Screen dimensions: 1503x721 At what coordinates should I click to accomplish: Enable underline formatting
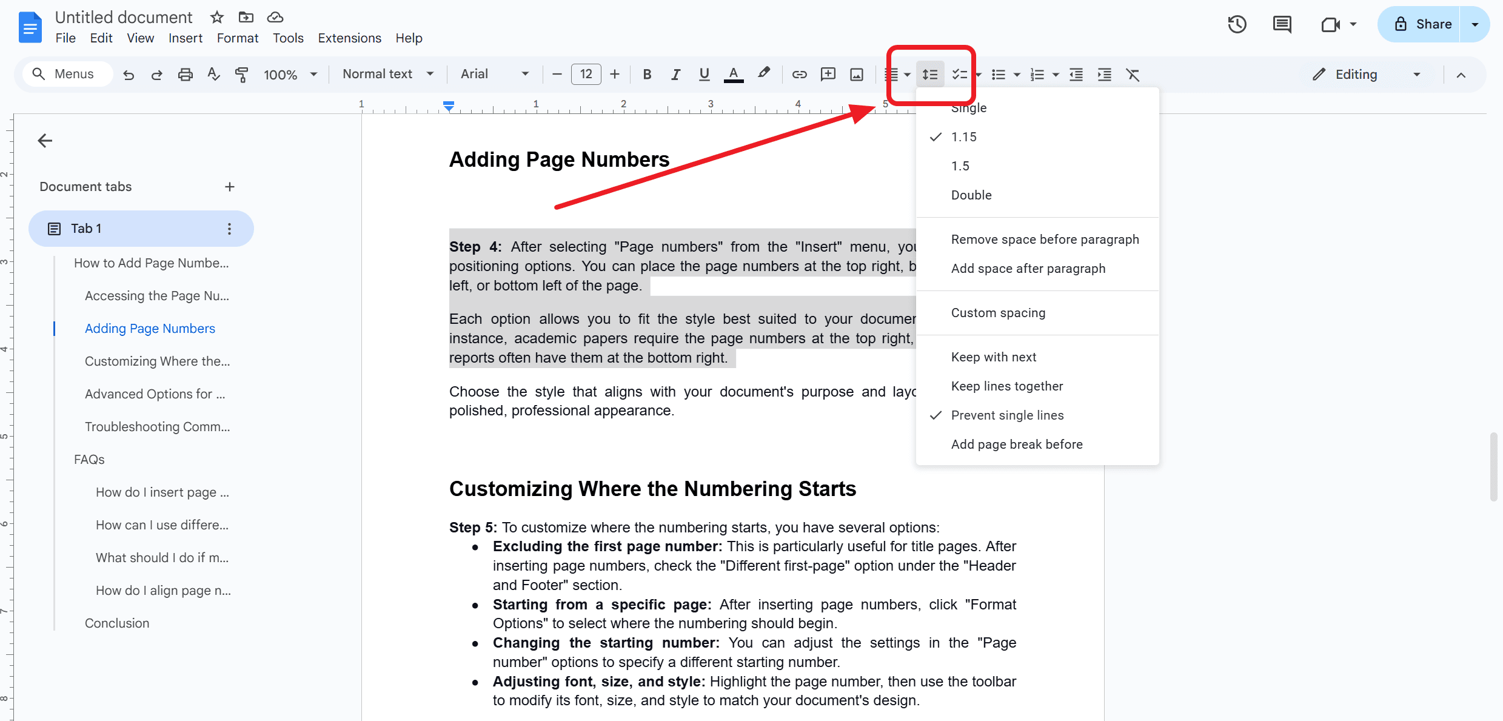pyautogui.click(x=704, y=74)
